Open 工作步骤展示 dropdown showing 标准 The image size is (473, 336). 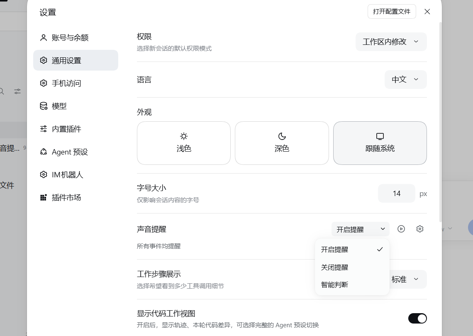[x=408, y=279]
